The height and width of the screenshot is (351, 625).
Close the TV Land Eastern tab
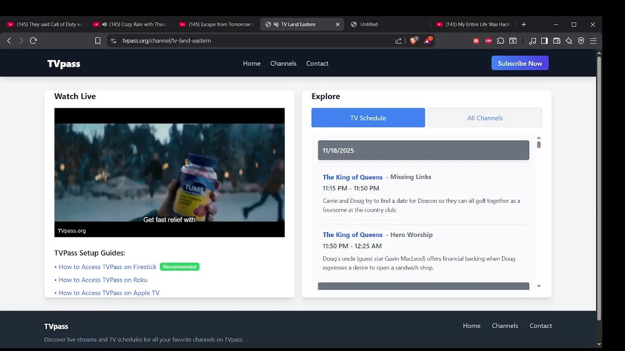337,24
